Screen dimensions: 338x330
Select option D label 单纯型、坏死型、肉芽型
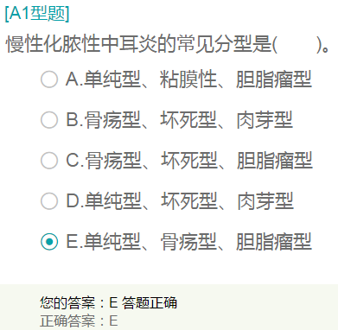[180, 201]
